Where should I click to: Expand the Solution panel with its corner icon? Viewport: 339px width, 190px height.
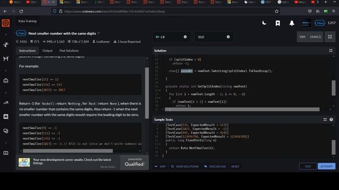coord(331,51)
